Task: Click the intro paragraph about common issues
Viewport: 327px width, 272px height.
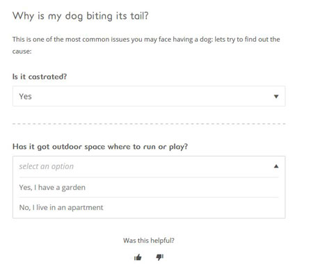Action: tap(146, 45)
